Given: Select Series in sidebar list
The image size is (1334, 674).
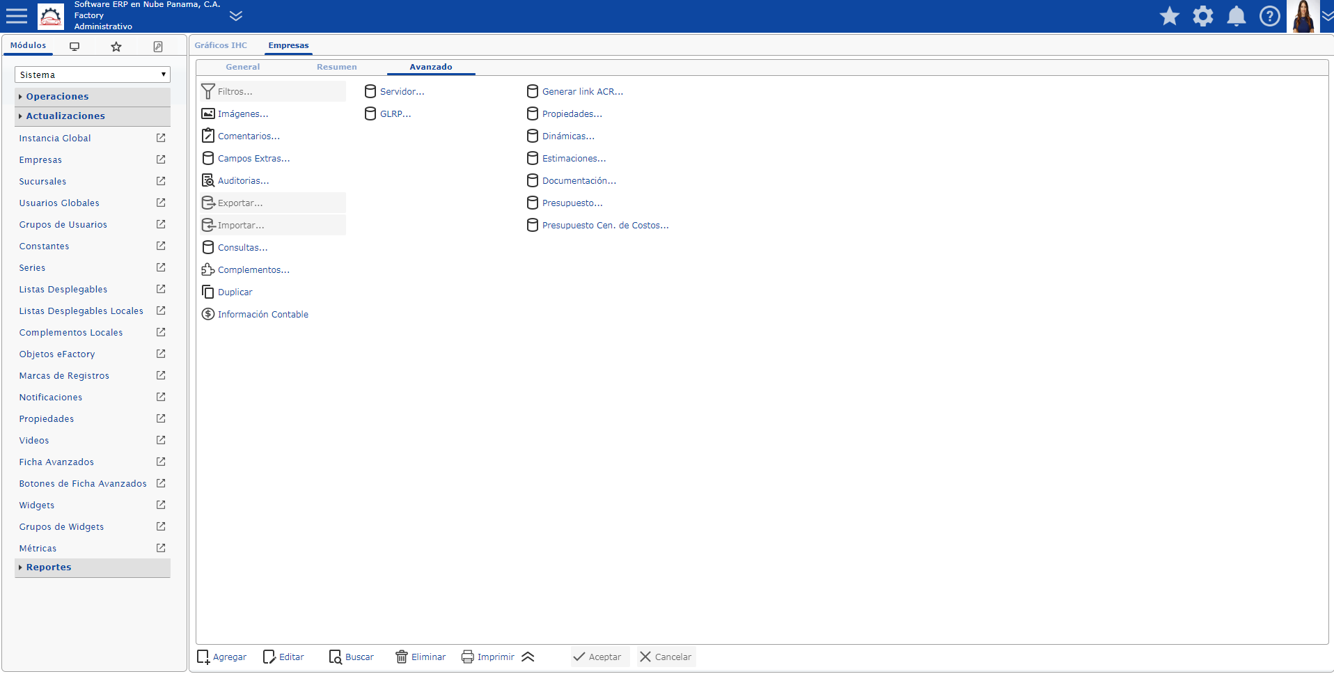Looking at the screenshot, I should point(32,267).
